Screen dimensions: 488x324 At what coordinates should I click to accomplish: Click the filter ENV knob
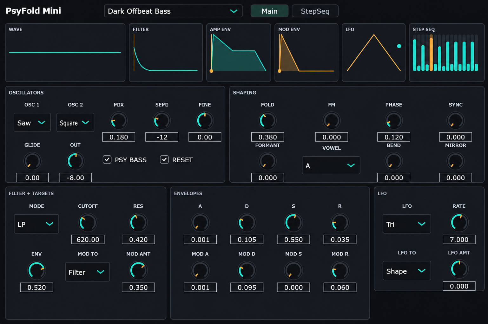tap(36, 270)
